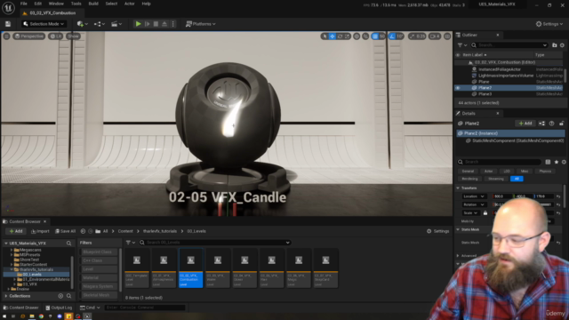569x320 pixels.
Task: Select the viewport Select tool arrow
Action: (325, 36)
